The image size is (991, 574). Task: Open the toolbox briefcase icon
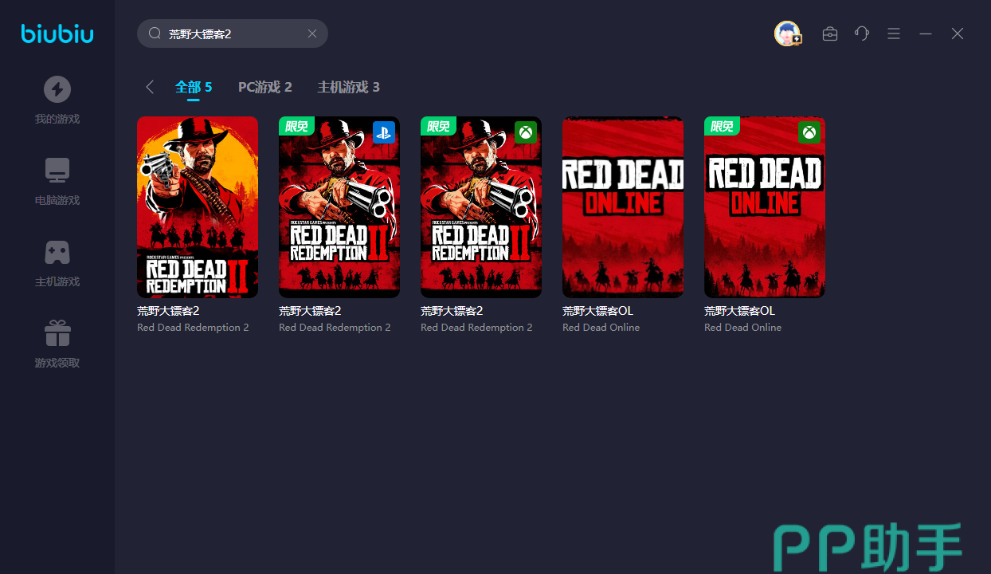(x=830, y=33)
